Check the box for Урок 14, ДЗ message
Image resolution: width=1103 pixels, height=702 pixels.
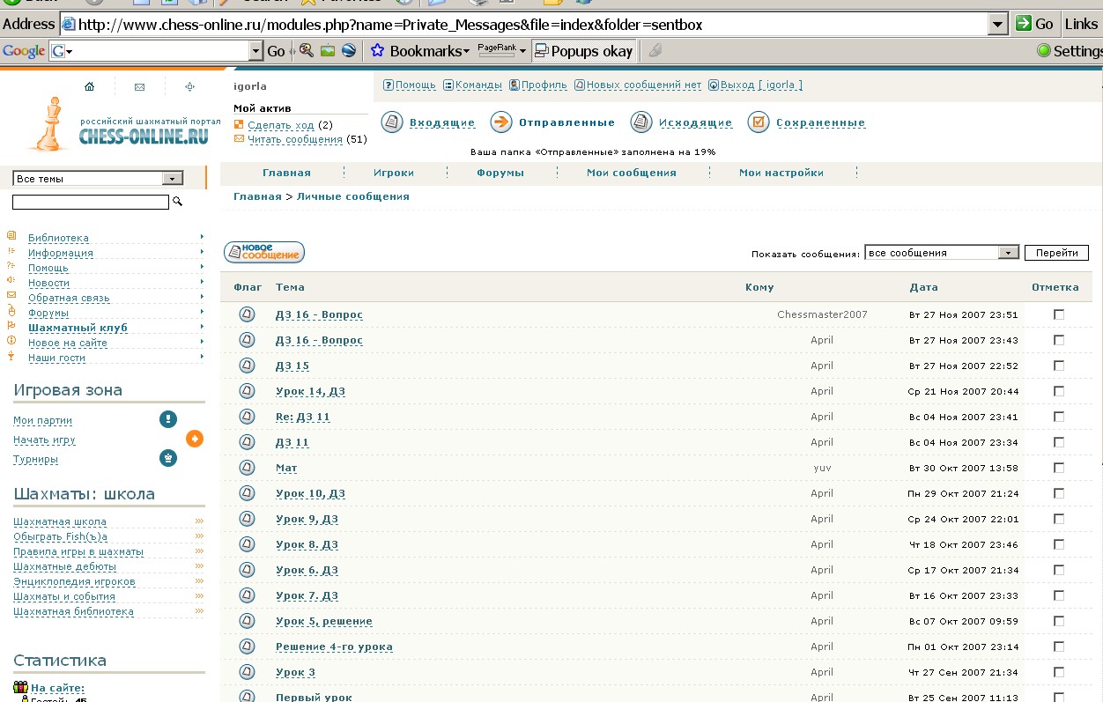1059,391
